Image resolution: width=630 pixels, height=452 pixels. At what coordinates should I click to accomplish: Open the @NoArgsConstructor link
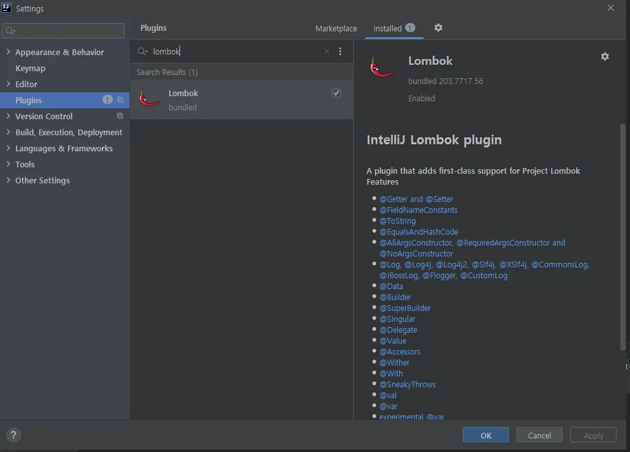pos(416,253)
